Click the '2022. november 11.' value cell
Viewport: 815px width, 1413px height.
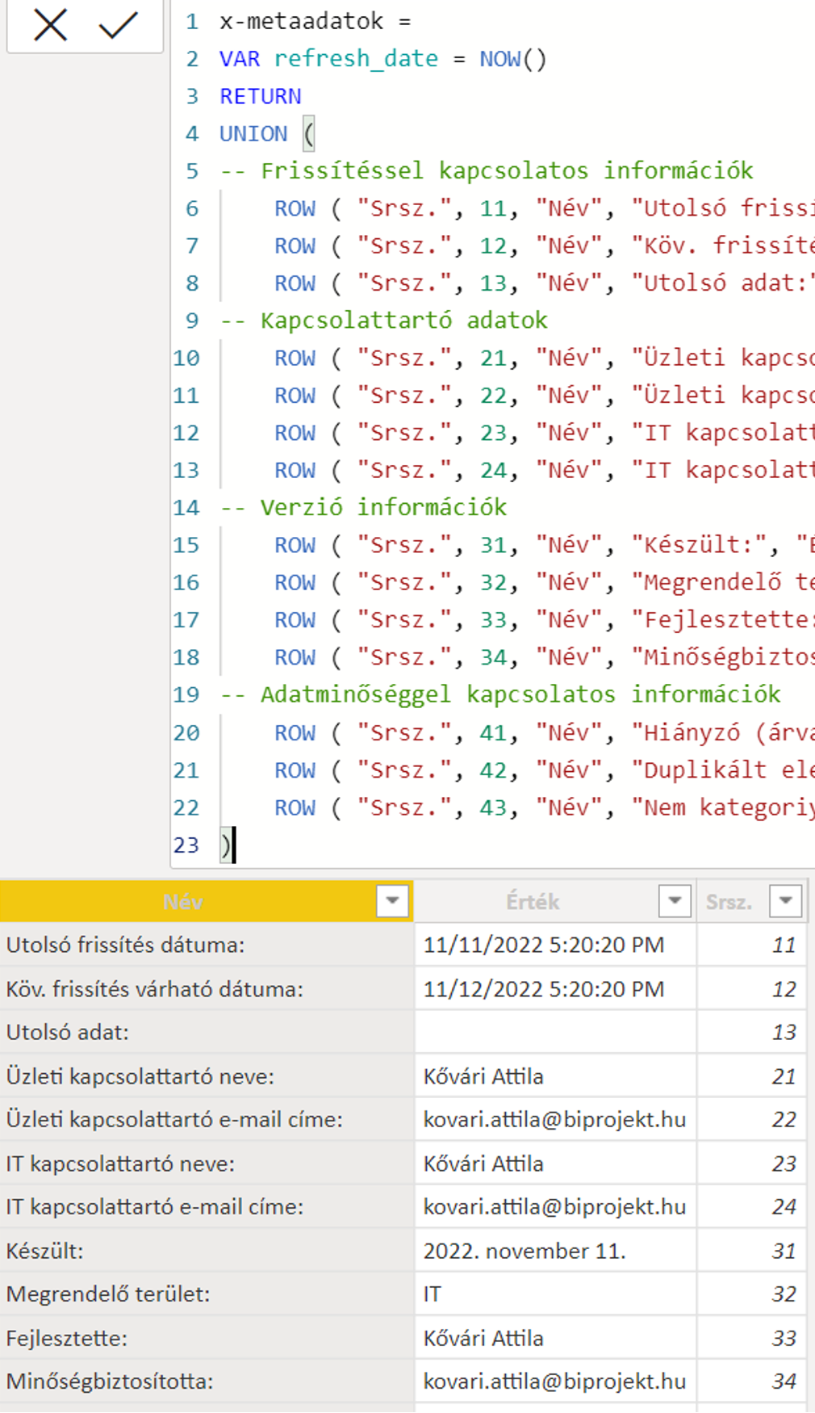525,1251
